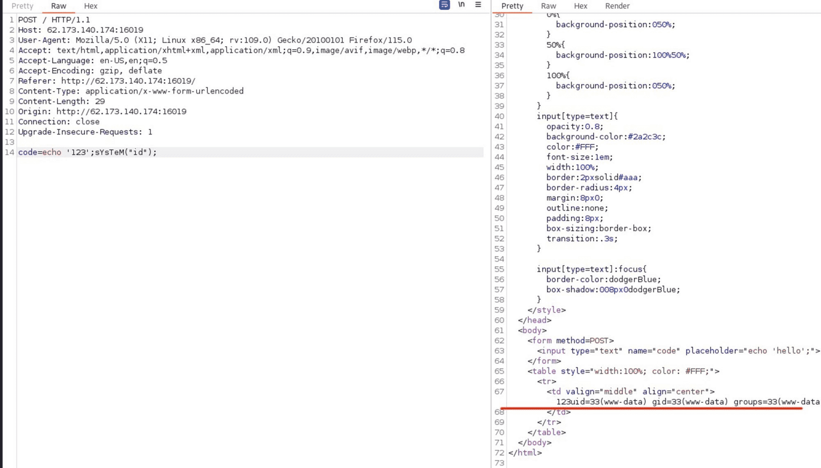Click the '</style>' closing tag line
The width and height of the screenshot is (821, 468).
point(546,310)
